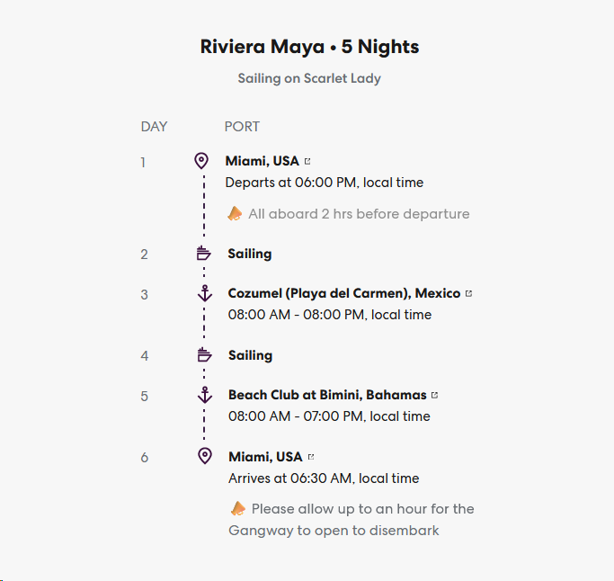Viewport: 614px width, 581px height.
Task: Select the anchor icon next to Cozumel
Action: 204,293
